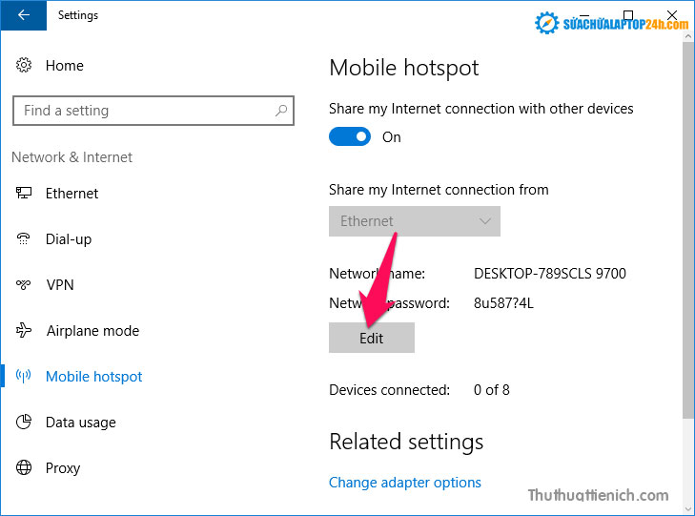Image resolution: width=695 pixels, height=516 pixels.
Task: Click the Airplane mode plane icon
Action: pos(25,331)
